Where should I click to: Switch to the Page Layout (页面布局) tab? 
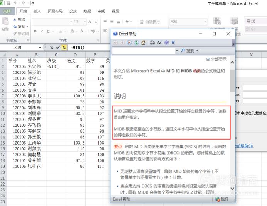[55, 11]
